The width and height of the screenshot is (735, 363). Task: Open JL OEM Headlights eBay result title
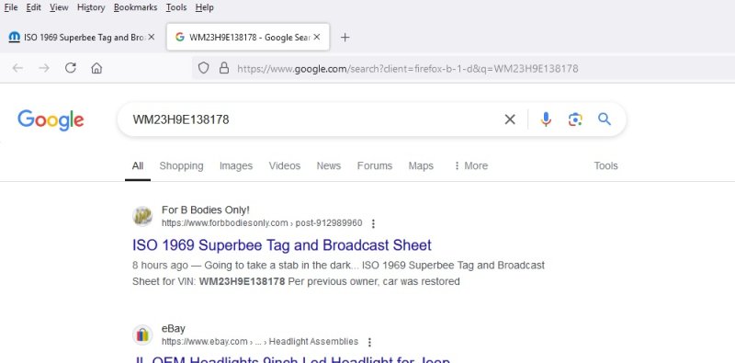tap(291, 359)
